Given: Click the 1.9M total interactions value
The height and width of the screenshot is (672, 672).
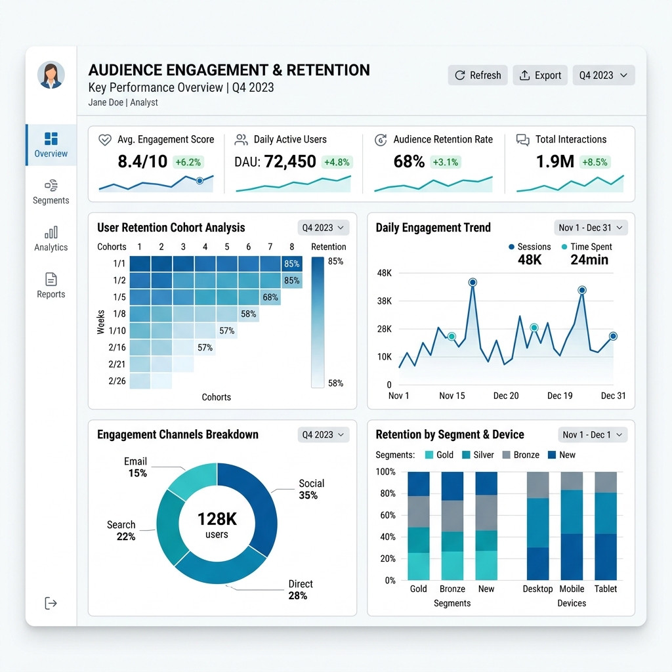Looking at the screenshot, I should pos(555,161).
